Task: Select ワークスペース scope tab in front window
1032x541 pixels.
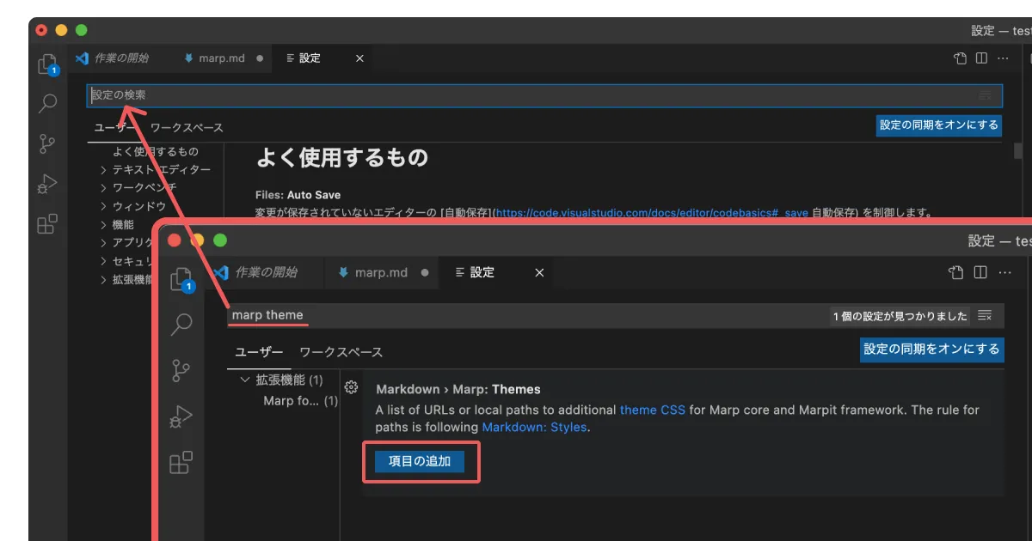Action: point(341,352)
